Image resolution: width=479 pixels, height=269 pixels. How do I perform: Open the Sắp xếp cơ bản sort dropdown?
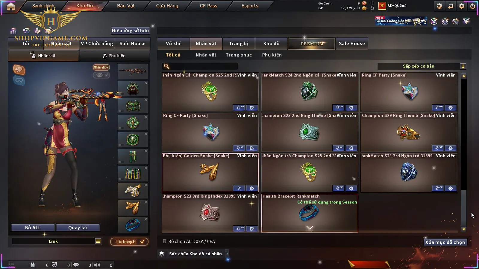(422, 66)
